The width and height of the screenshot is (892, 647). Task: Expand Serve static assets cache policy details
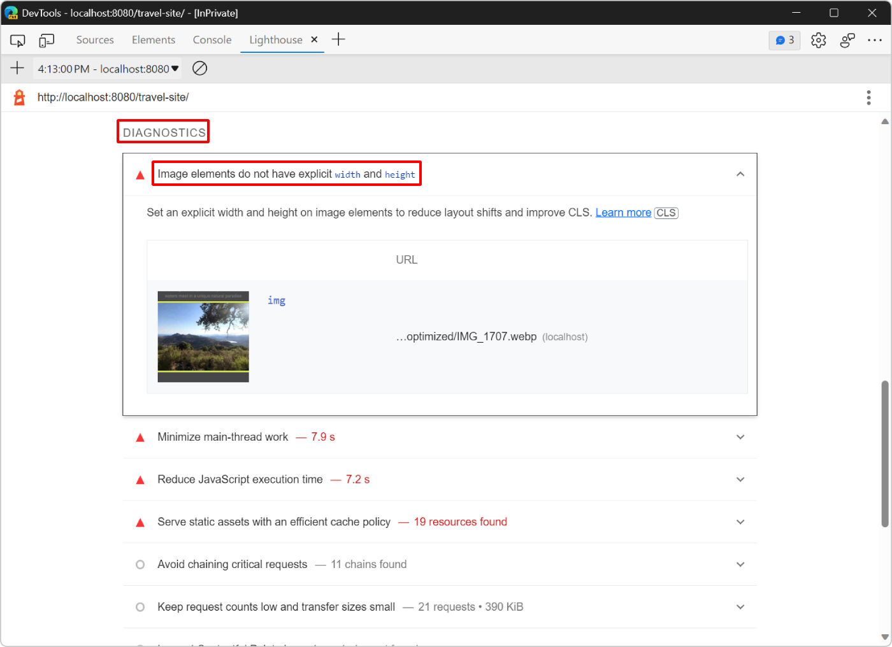[x=740, y=522]
